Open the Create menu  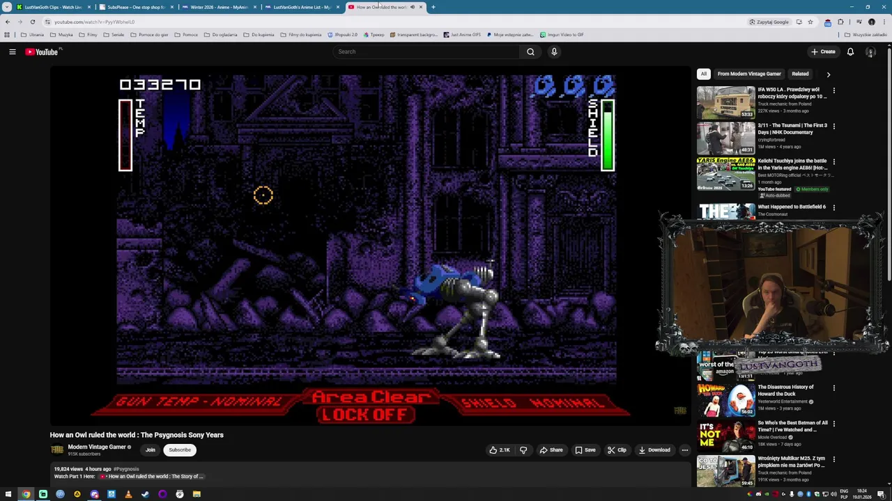(823, 51)
